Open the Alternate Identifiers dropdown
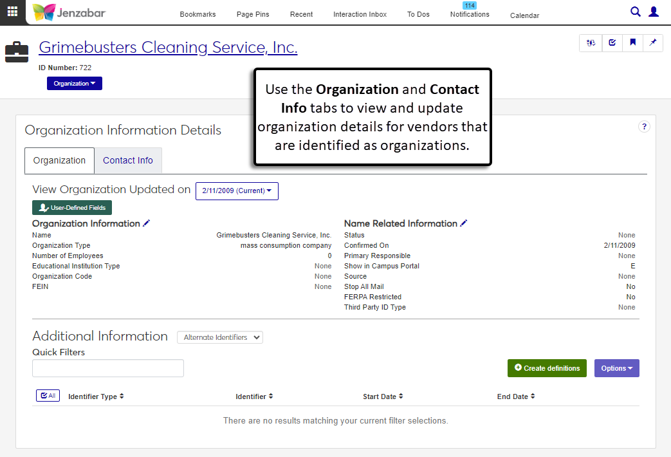Screen dimensions: 671x457 click(x=220, y=337)
